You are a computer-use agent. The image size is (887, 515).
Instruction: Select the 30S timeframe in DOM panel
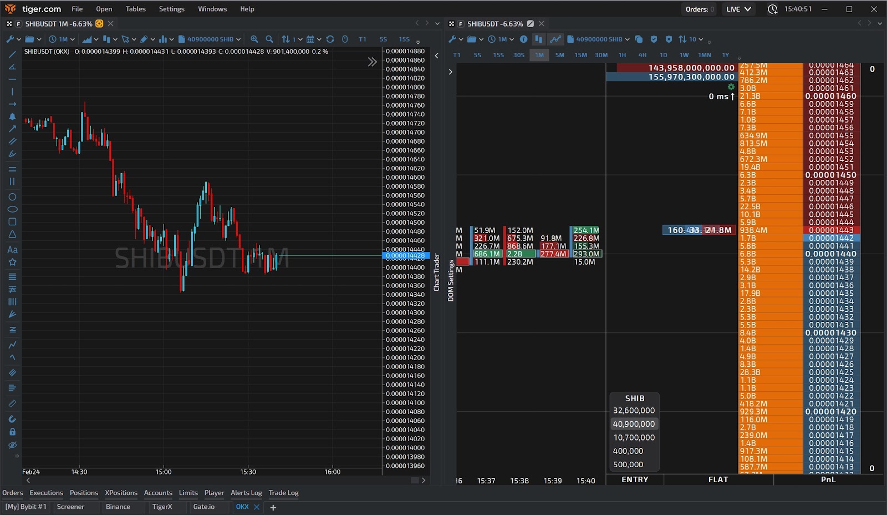pos(519,55)
